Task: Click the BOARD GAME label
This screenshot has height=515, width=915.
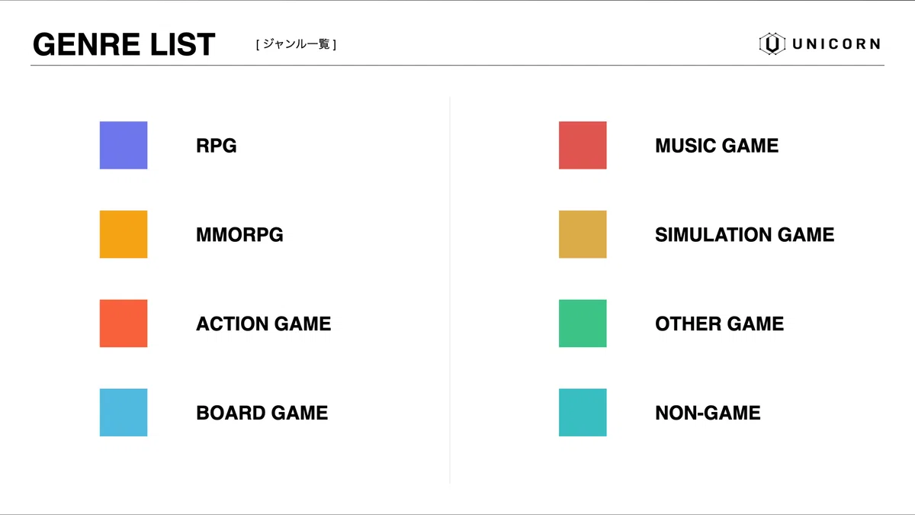Action: coord(262,414)
